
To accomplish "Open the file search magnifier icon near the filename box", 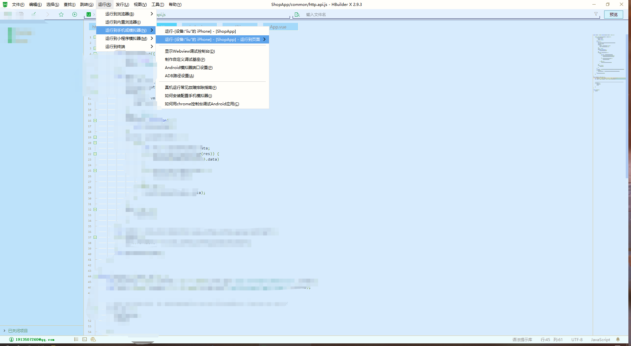I will (297, 14).
